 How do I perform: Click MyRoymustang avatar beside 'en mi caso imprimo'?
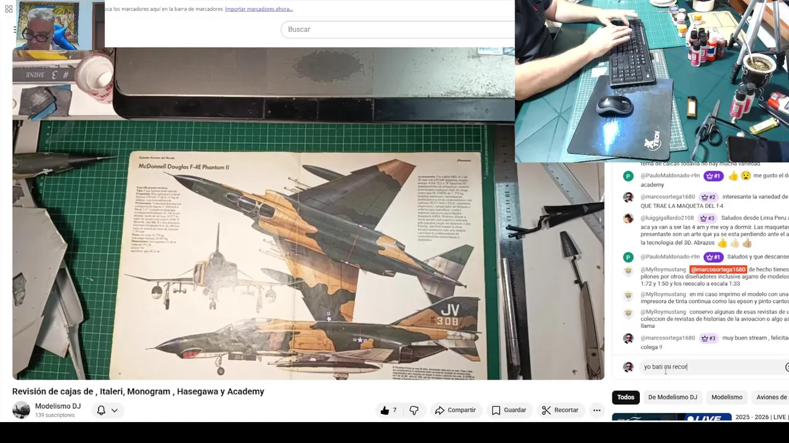tap(628, 295)
